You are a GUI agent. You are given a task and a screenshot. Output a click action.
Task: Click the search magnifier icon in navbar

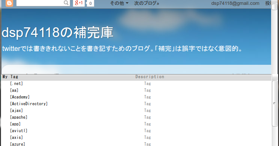coord(66,3)
